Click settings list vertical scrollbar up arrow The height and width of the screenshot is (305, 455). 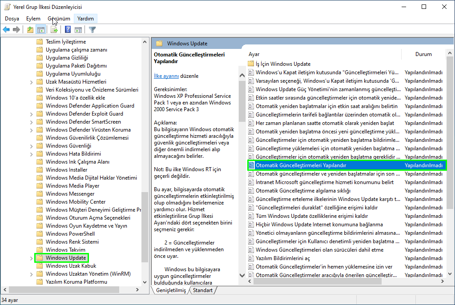pyautogui.click(x=450, y=53)
